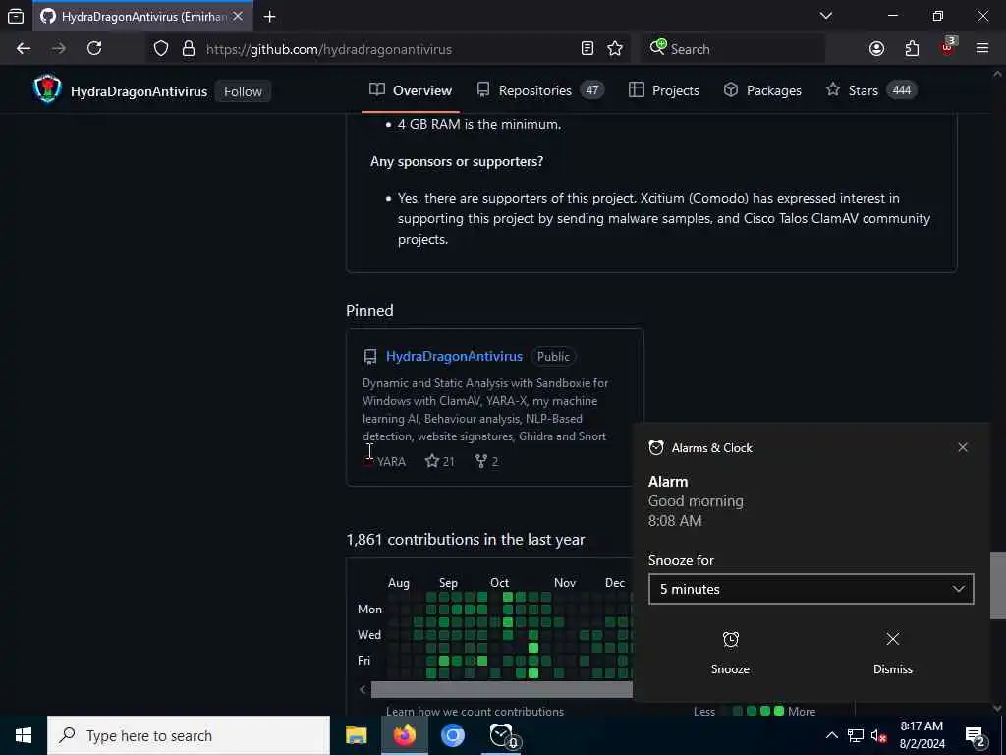Click the Alarms & Clock app icon in notification
1006x755 pixels.
656,448
